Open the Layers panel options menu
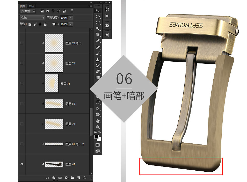The width and height of the screenshot is (247, 182). [90, 6]
